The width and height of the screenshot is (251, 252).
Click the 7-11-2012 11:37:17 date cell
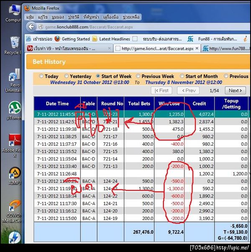coord(57,144)
